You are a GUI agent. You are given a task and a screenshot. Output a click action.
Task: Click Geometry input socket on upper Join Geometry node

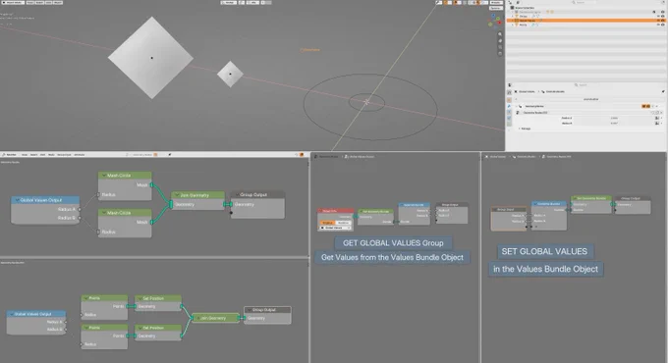[171, 204]
